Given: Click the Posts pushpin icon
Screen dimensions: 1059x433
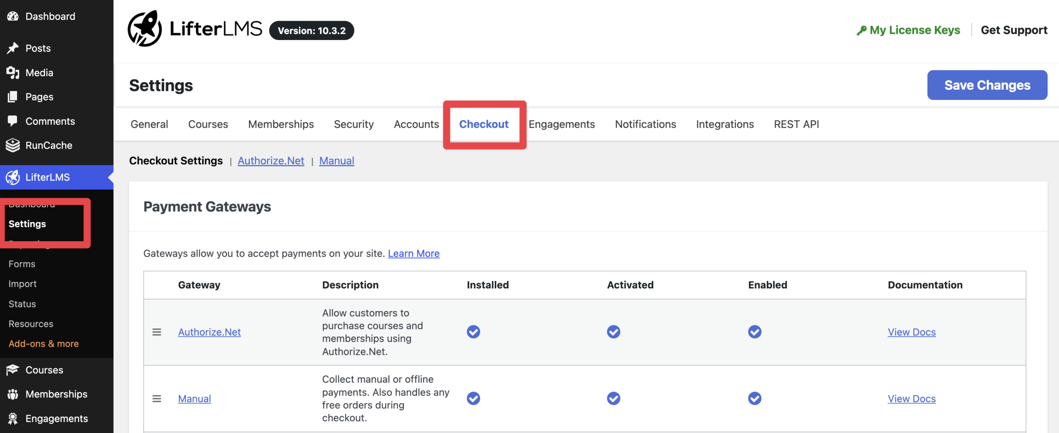Looking at the screenshot, I should (13, 48).
